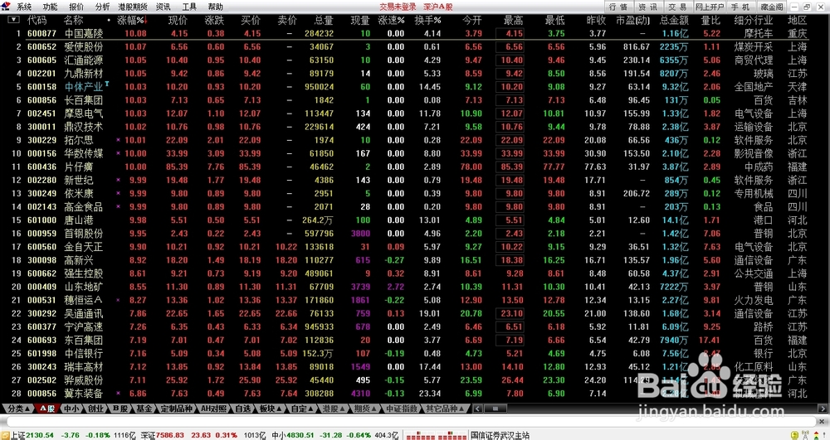
Task: Switch to the 创业 tab
Action: pyautogui.click(x=95, y=409)
